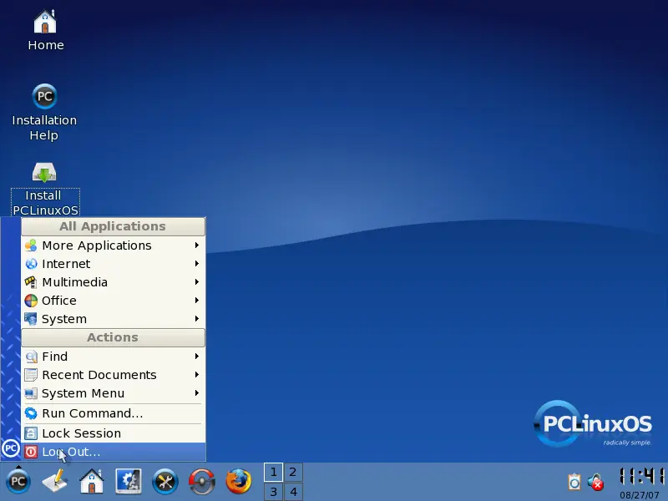Open the home folder icon in the panel

pyautogui.click(x=92, y=481)
